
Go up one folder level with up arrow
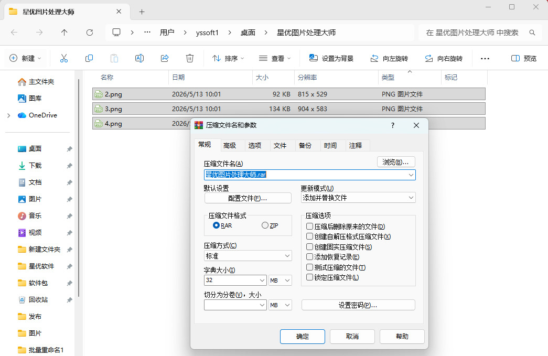pos(65,33)
